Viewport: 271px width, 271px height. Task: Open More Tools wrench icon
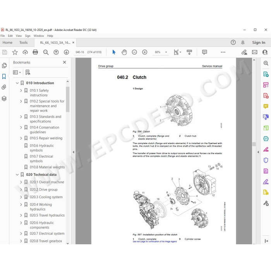click(x=266, y=203)
